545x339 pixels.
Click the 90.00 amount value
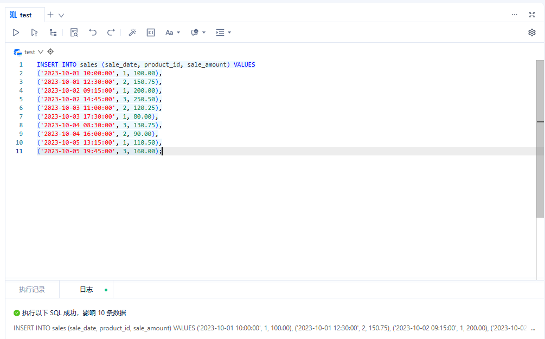pos(143,134)
